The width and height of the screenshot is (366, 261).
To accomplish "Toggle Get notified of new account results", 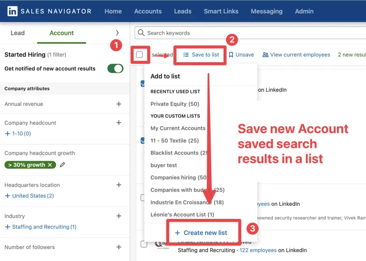I will point(115,68).
